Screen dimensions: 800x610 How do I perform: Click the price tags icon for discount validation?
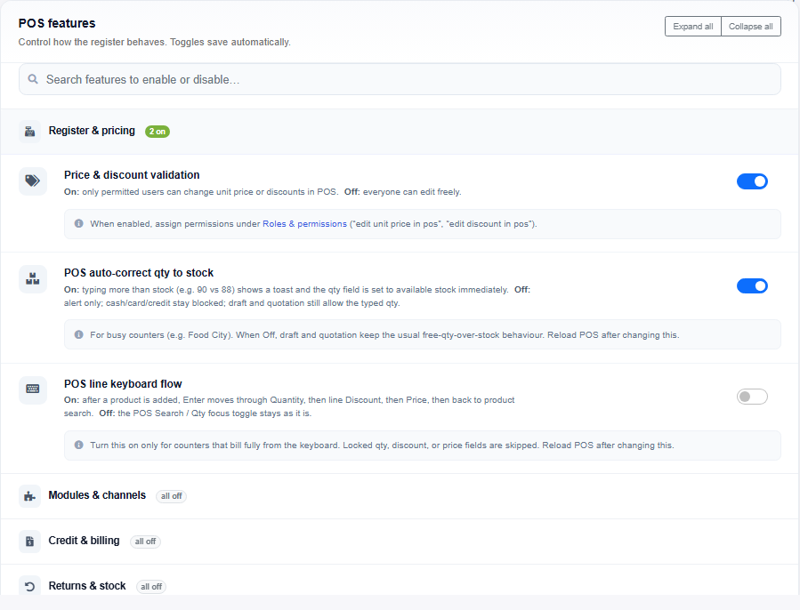pyautogui.click(x=33, y=181)
